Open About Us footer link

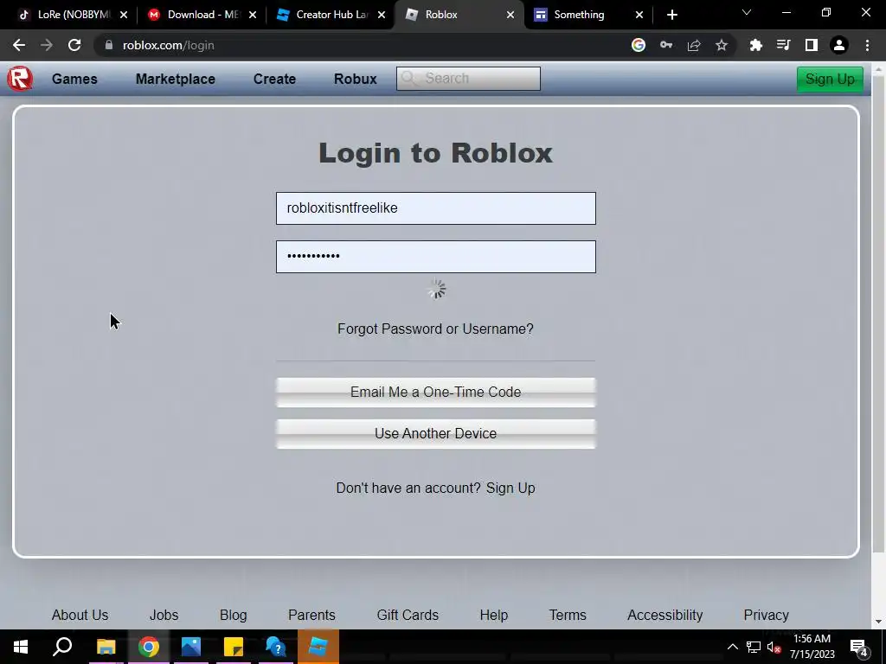point(80,615)
